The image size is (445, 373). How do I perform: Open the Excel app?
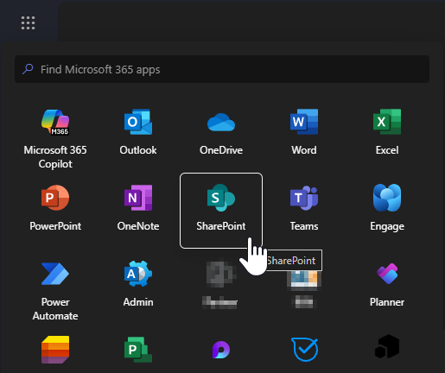tap(387, 133)
